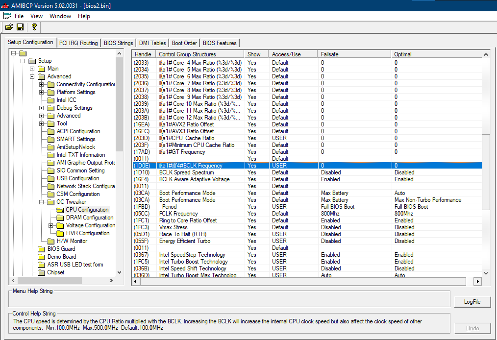Select the Network Stack Configuration folder icon
This screenshot has width=497, height=340.
pyautogui.click(x=50, y=186)
